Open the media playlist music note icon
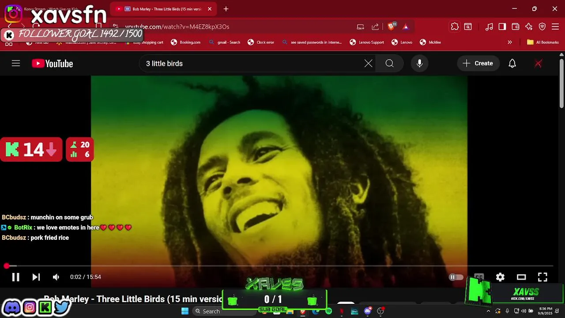This screenshot has width=565, height=318. [489, 26]
